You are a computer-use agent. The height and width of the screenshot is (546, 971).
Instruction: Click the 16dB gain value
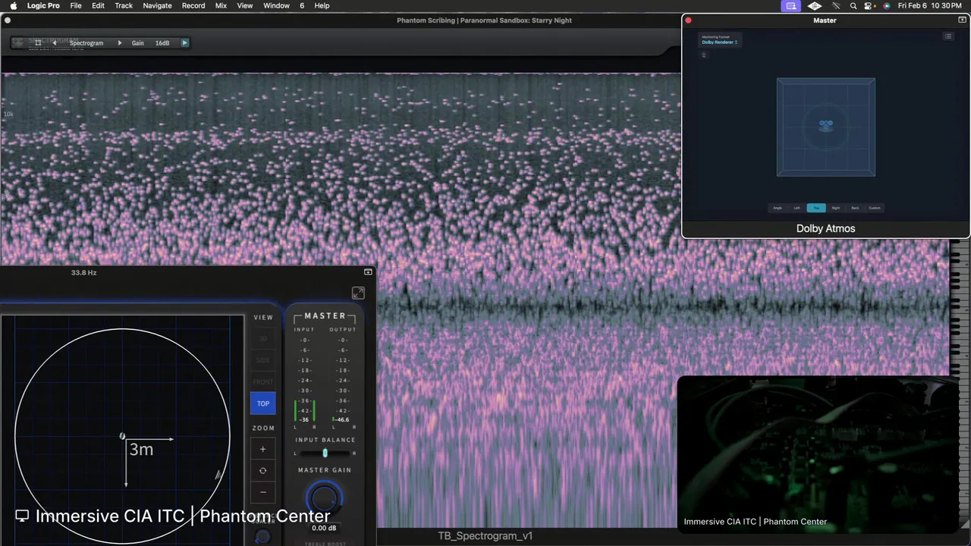coord(162,43)
